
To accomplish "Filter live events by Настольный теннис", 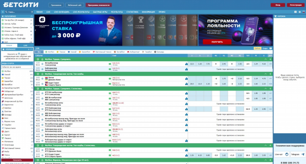I will pyautogui.click(x=102, y=52).
